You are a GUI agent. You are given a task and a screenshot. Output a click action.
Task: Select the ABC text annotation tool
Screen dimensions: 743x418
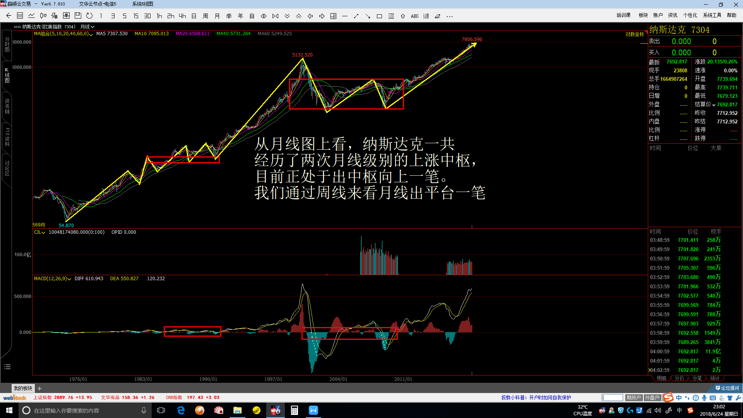(414, 16)
